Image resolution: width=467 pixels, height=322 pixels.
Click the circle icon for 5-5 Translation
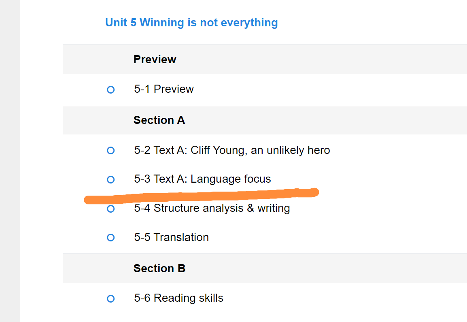click(x=110, y=238)
